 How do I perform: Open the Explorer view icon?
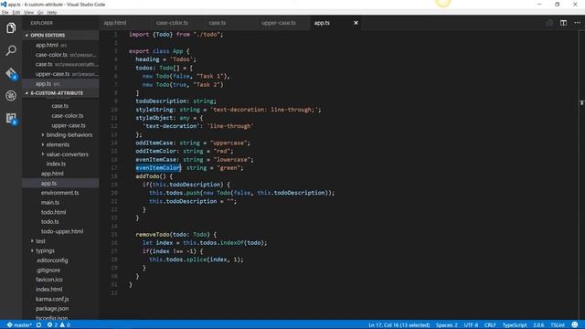click(11, 28)
